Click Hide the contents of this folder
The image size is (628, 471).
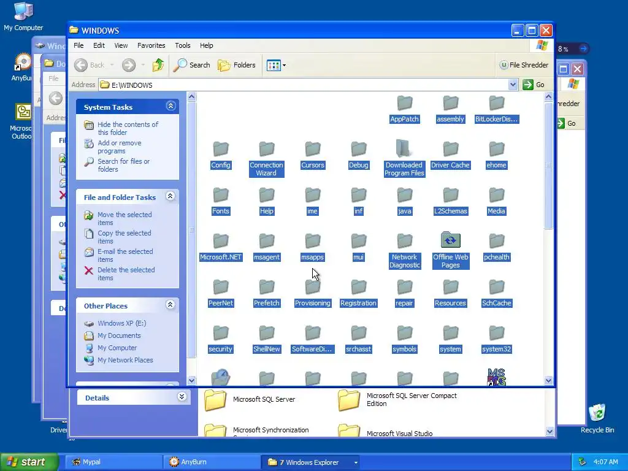coord(128,128)
